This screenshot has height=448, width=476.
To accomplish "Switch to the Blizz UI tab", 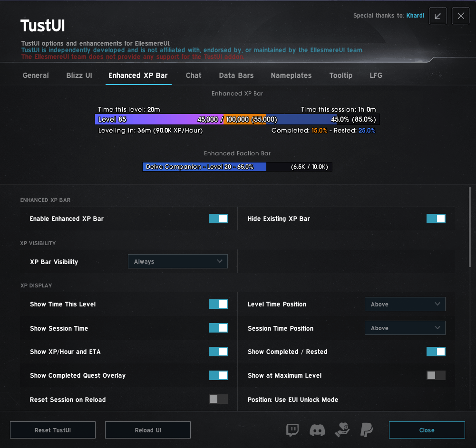I will pyautogui.click(x=79, y=76).
